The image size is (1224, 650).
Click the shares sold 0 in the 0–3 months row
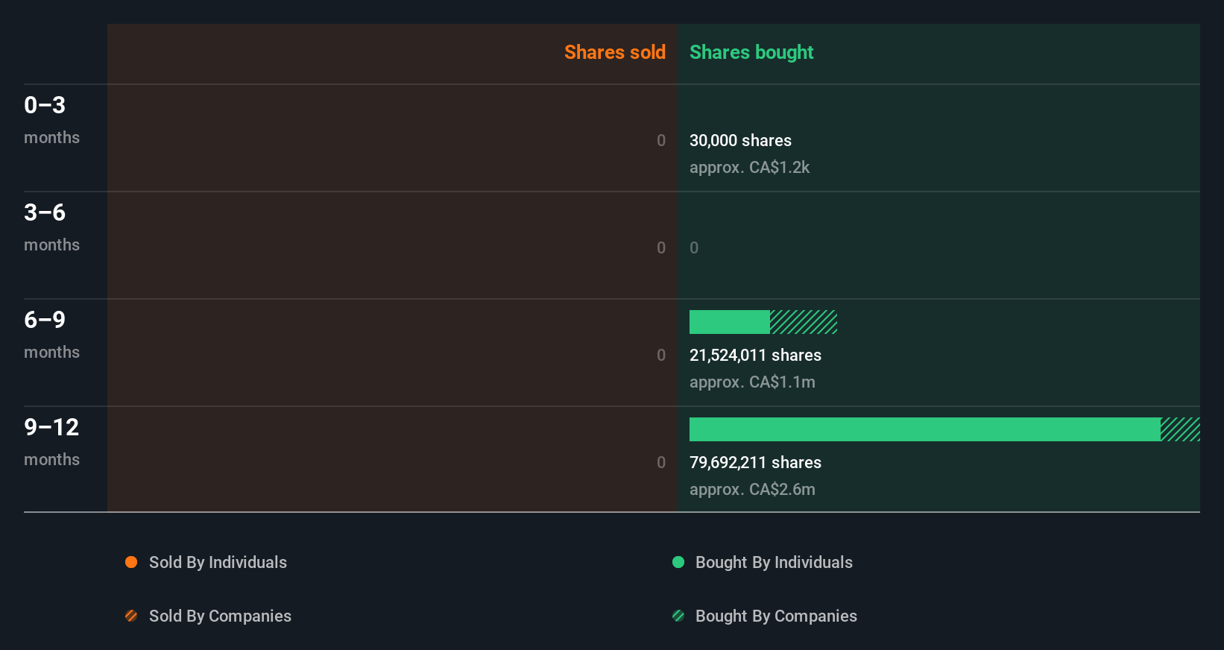[661, 140]
